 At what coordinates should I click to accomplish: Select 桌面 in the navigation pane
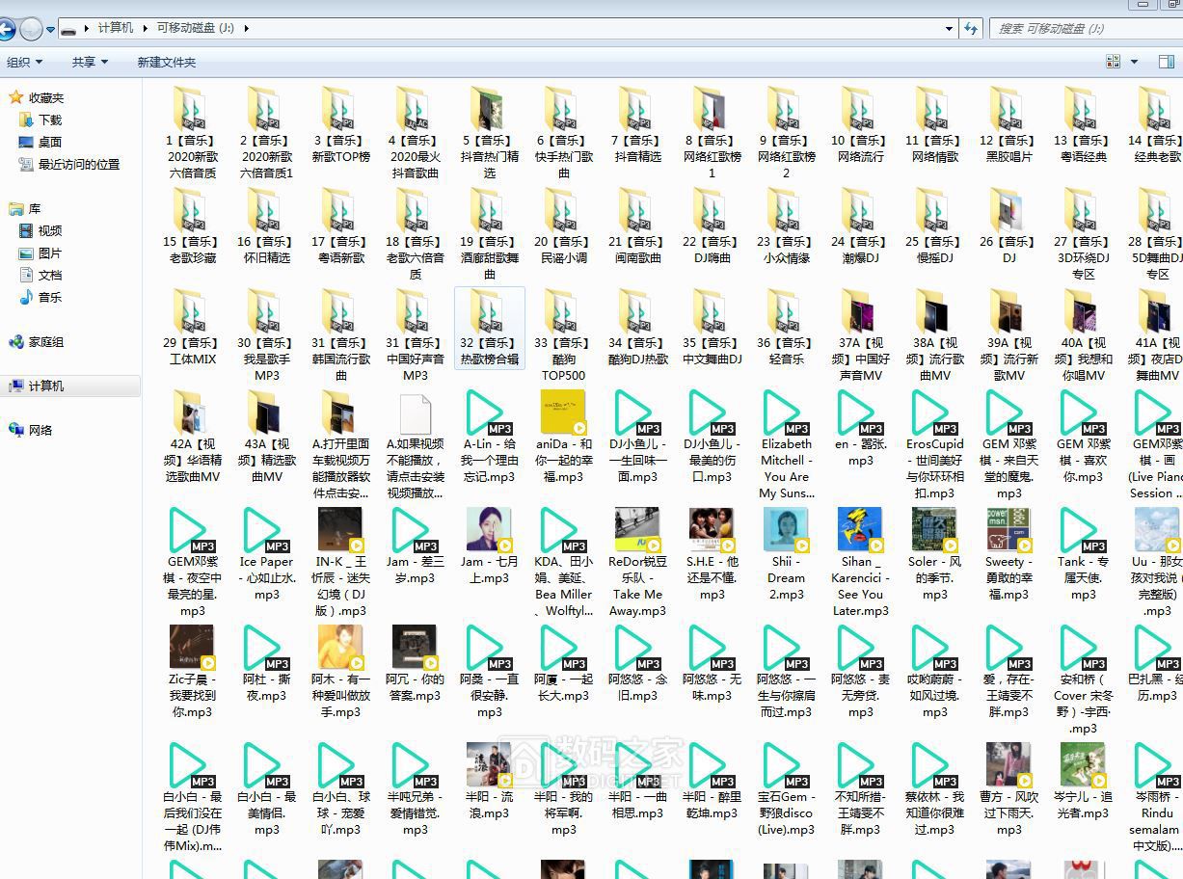pos(49,143)
